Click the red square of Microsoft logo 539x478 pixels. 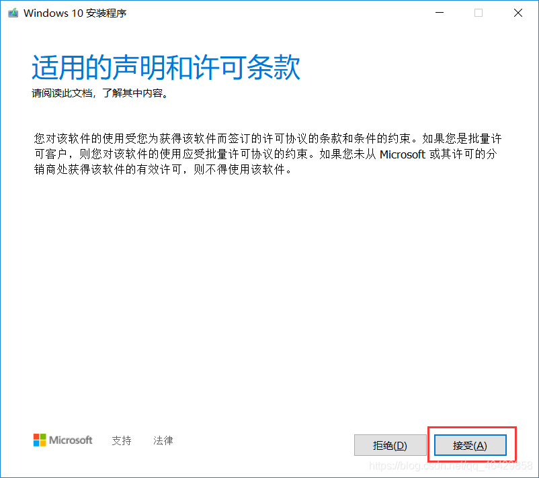pyautogui.click(x=36, y=437)
